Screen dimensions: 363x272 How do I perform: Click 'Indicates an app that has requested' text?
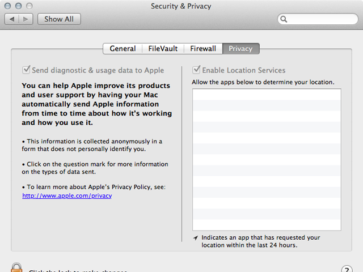[261, 241]
